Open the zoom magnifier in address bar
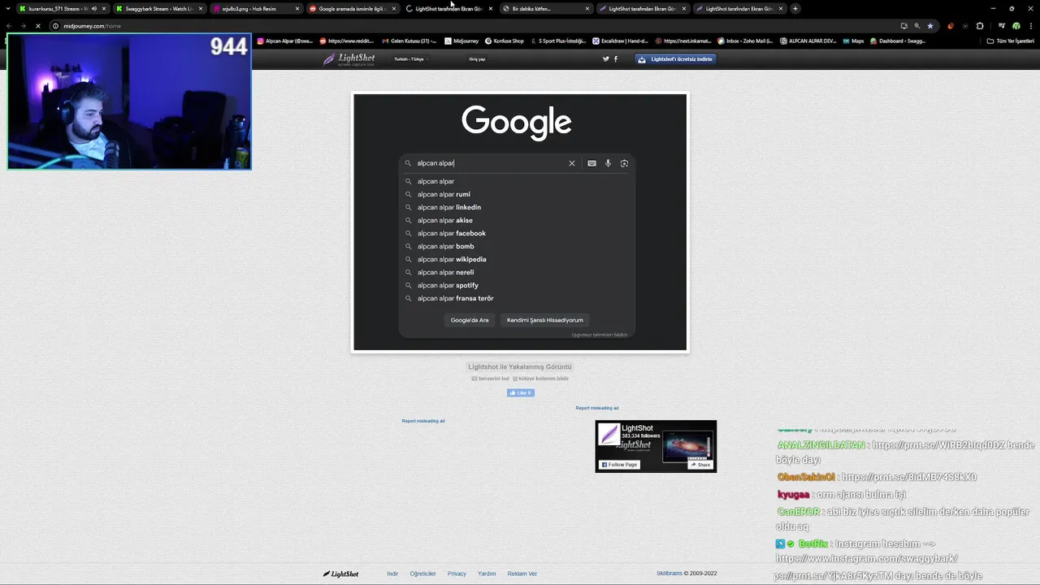The width and height of the screenshot is (1040, 585). 917,26
